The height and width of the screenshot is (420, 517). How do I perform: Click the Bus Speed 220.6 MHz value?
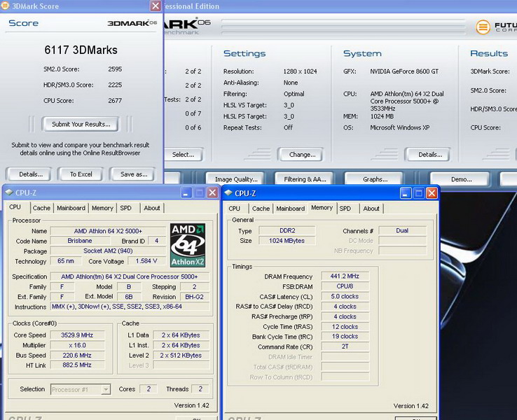coord(77,355)
